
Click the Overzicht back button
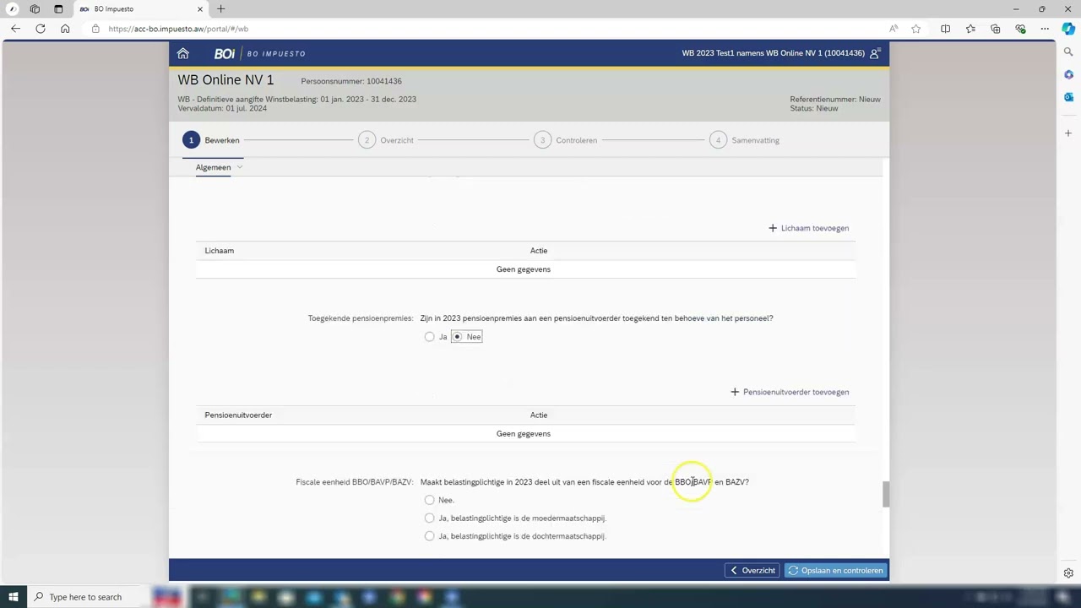752,571
